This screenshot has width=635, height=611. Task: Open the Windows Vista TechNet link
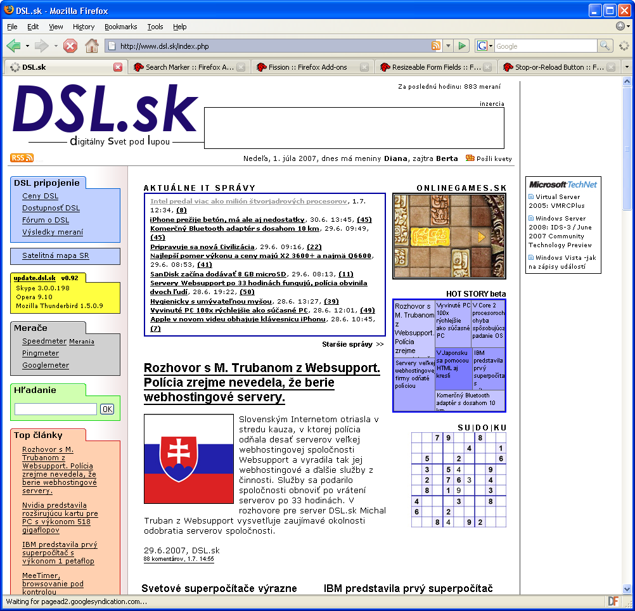coord(562,262)
